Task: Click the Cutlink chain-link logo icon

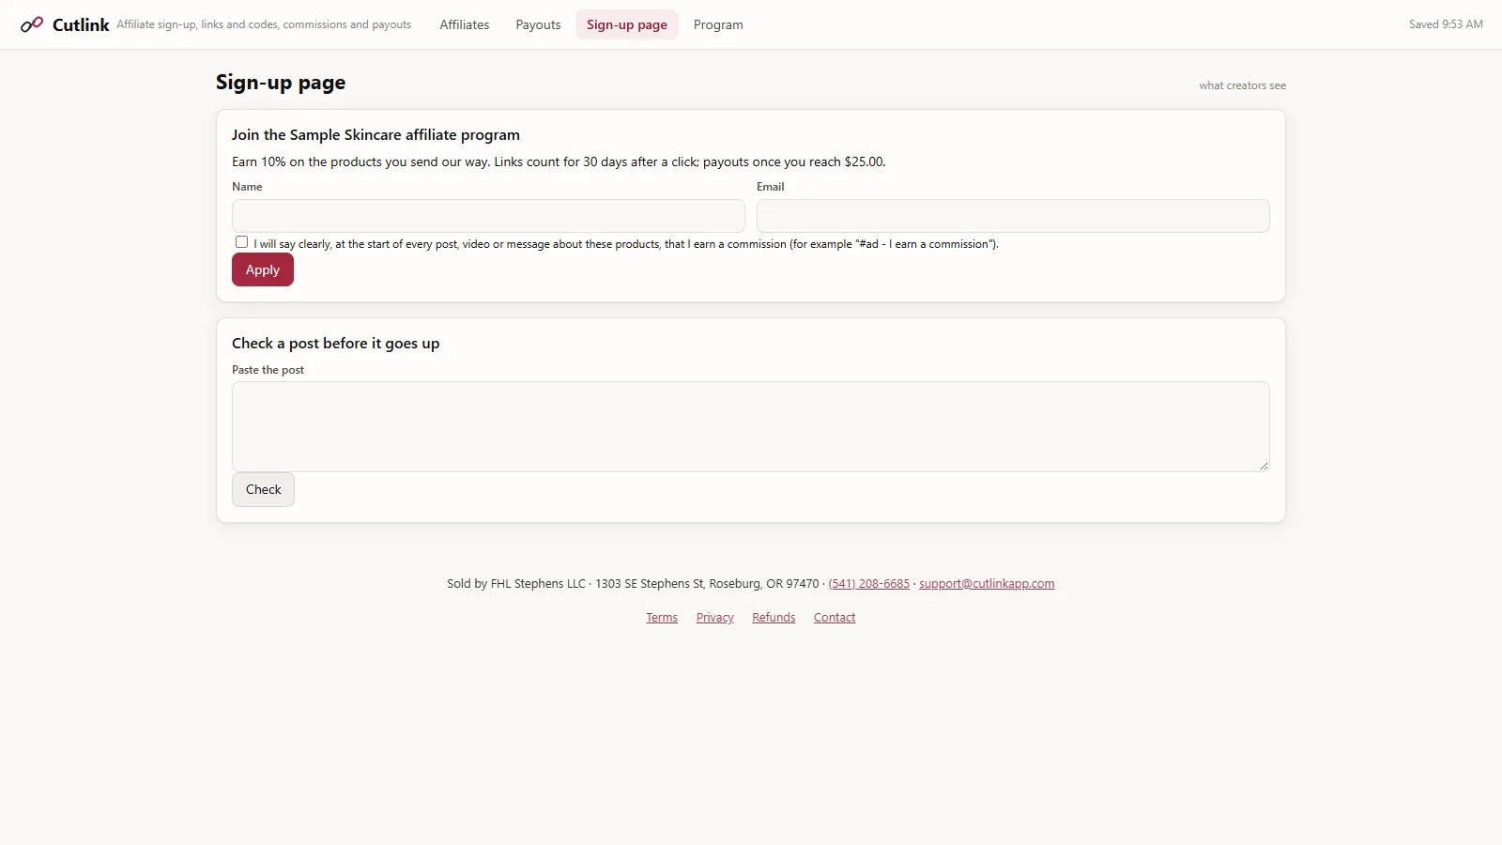Action: (32, 24)
